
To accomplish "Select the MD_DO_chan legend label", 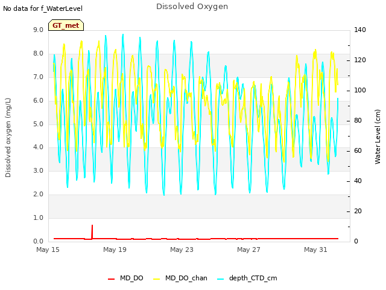I will coord(186,278).
